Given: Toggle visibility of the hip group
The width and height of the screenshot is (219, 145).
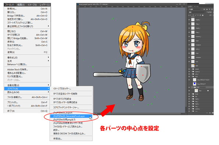Looking at the screenshot, I should click(189, 97).
